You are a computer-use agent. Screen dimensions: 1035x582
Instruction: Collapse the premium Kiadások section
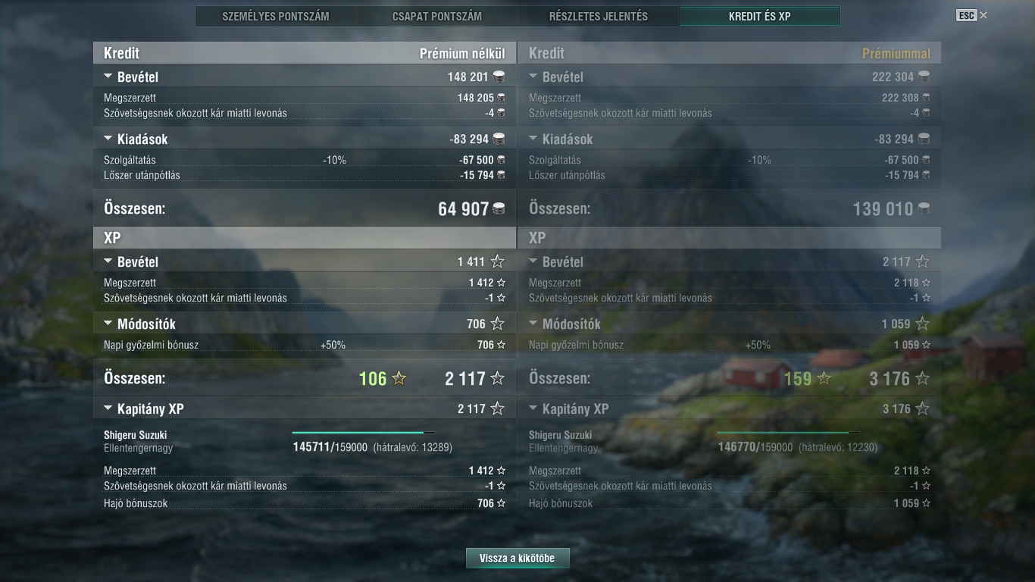pos(533,139)
